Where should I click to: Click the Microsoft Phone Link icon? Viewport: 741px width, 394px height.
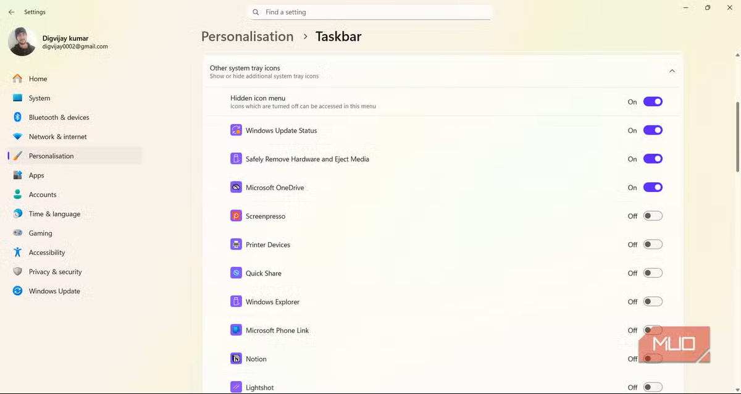click(236, 330)
